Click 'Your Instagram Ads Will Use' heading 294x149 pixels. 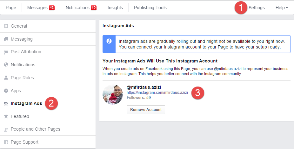coord(160,61)
